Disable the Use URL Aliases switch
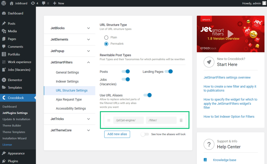 pyautogui.click(x=148, y=95)
